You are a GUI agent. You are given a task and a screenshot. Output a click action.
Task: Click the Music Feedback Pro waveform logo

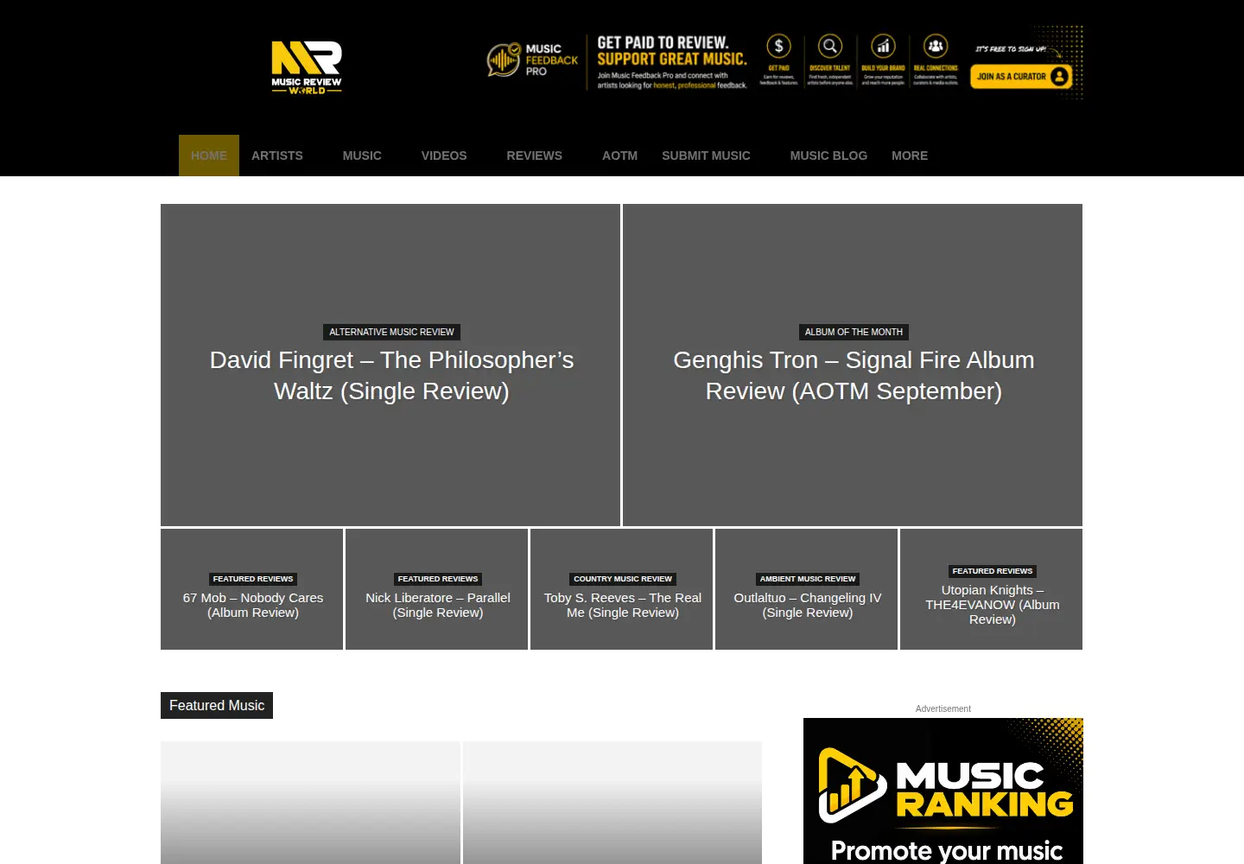point(503,60)
